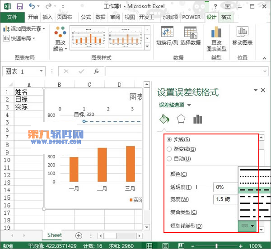Switch to the 数据 tab
This screenshot has height=249, width=271.
(100, 17)
